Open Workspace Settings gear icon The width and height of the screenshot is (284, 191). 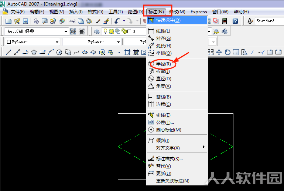[x=73, y=31]
